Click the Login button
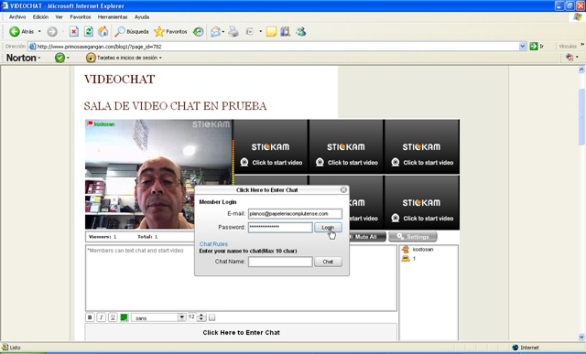 (x=328, y=228)
